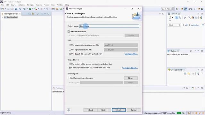Click the Pin Console icon in console toolbar
This screenshot has height=115, width=205.
click(x=184, y=88)
